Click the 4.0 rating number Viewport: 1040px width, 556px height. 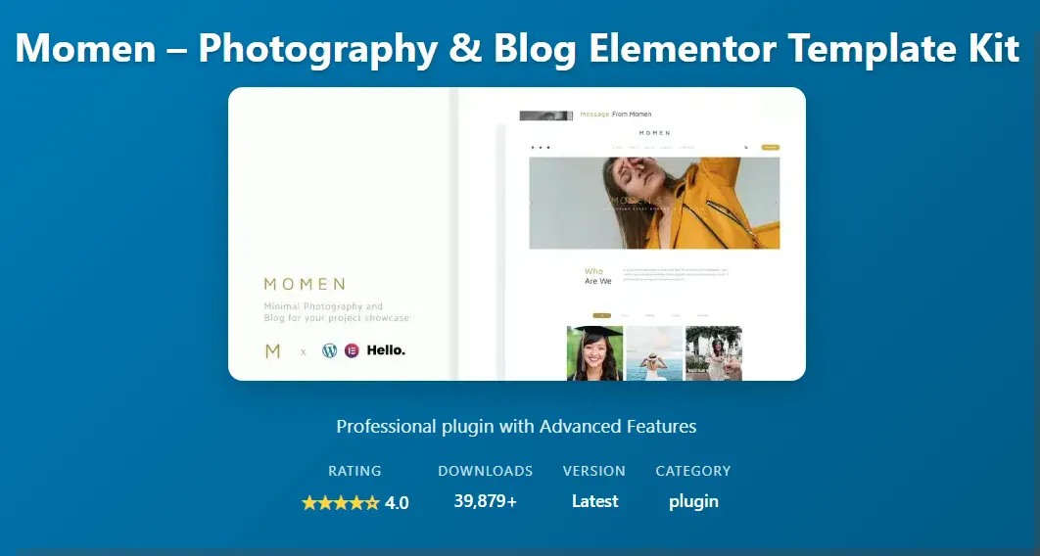tap(397, 503)
